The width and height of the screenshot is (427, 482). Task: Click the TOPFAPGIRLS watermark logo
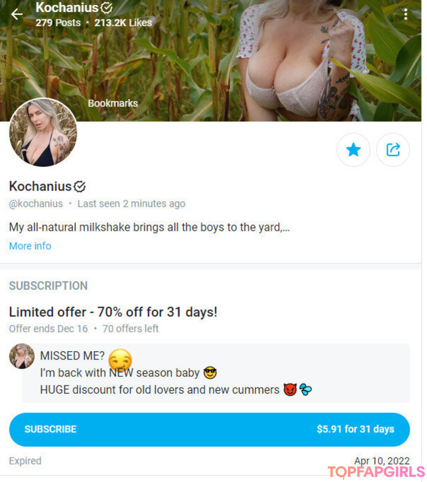click(376, 472)
